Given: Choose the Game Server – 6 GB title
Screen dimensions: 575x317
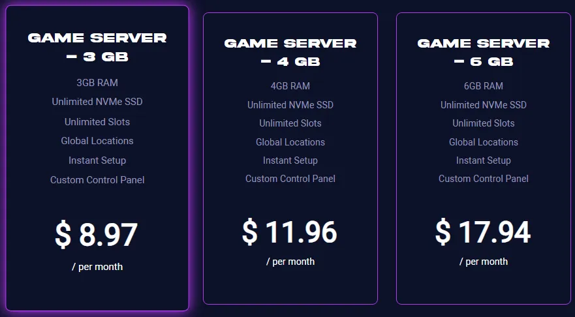Looking at the screenshot, I should tap(484, 52).
